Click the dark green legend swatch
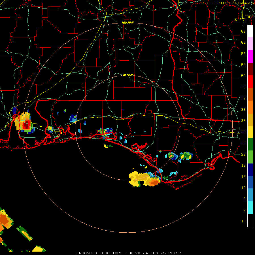Screen dimensions: 255x255 click(x=250, y=144)
